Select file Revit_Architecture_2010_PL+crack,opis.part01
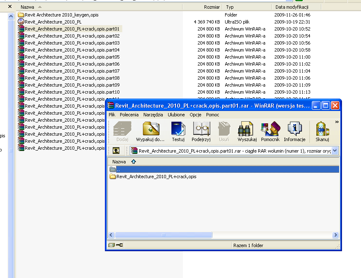361x278 pixels. [72, 29]
